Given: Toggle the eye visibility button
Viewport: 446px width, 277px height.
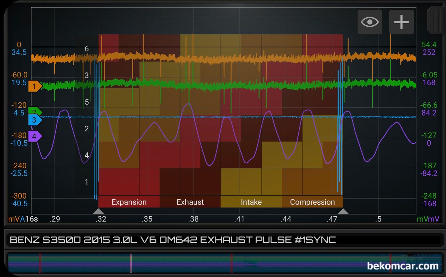Looking at the screenshot, I should 370,22.
